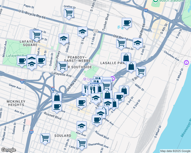Select the school marker near S 6th St
The image size is (191, 153).
point(138,43)
